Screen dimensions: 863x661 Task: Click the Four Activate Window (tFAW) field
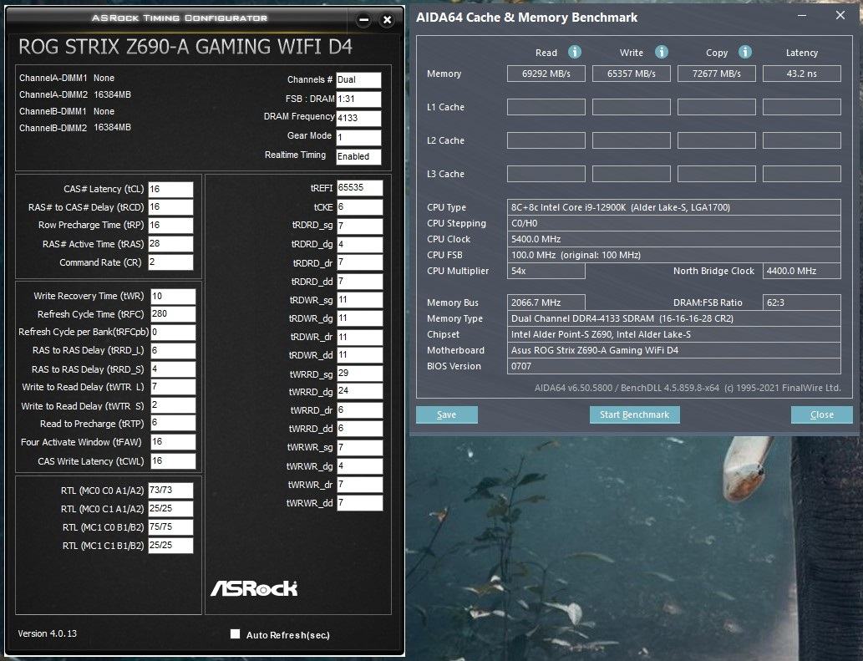pyautogui.click(x=173, y=442)
